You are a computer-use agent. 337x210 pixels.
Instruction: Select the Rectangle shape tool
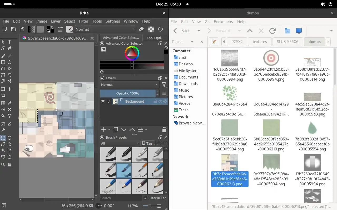(x=3, y=62)
